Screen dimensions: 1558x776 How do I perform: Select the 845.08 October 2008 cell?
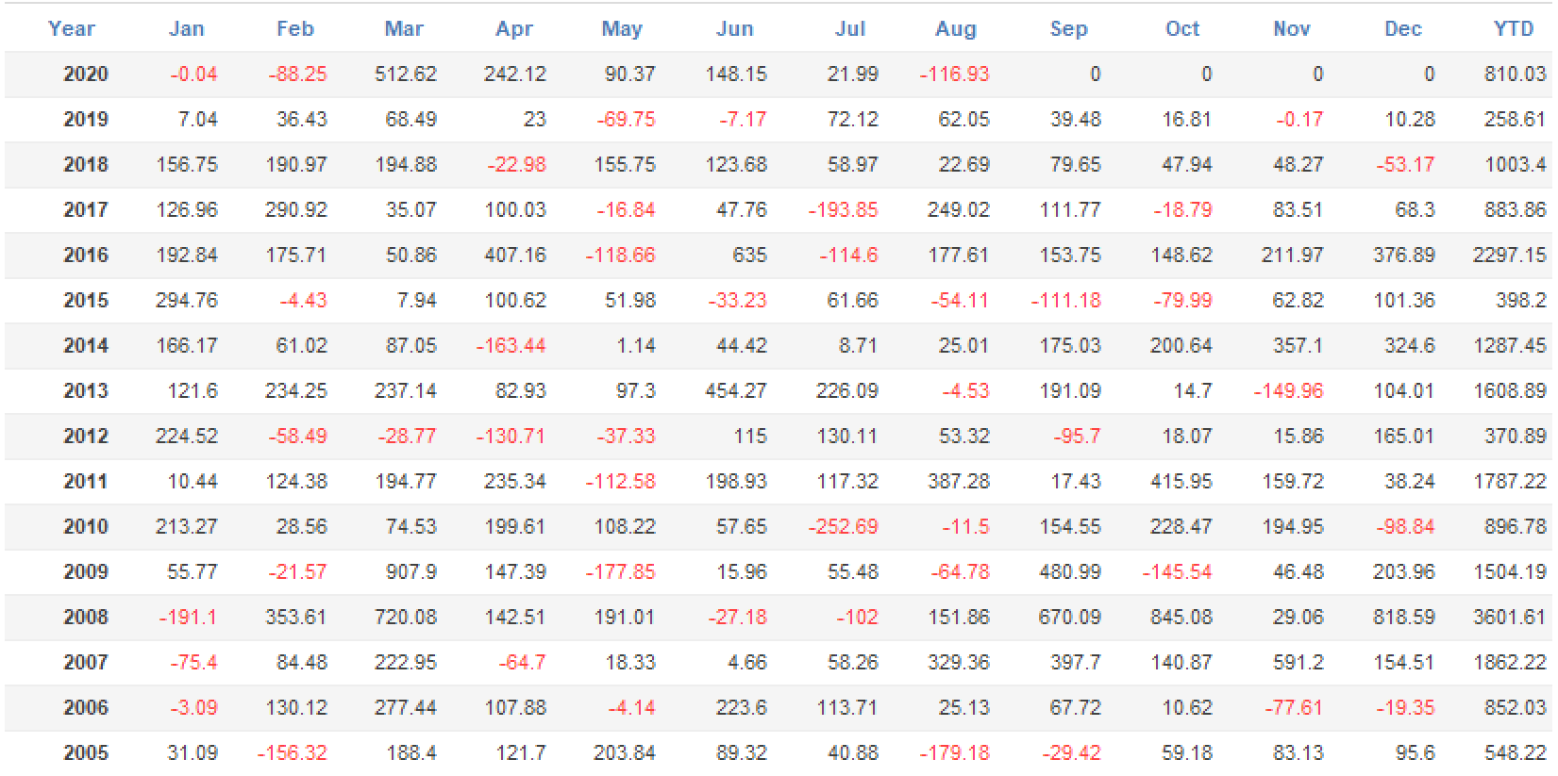1181,618
